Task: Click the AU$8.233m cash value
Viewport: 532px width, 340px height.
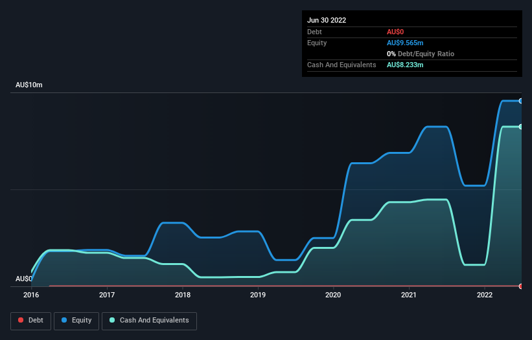Action: [x=405, y=65]
